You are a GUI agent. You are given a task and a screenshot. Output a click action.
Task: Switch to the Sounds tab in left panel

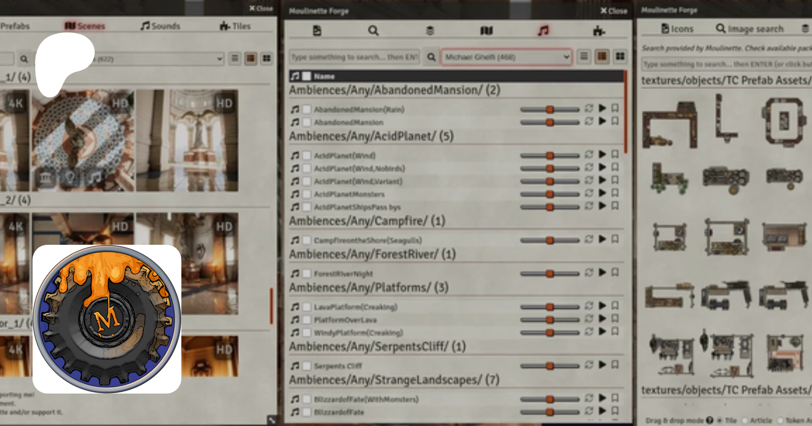160,26
